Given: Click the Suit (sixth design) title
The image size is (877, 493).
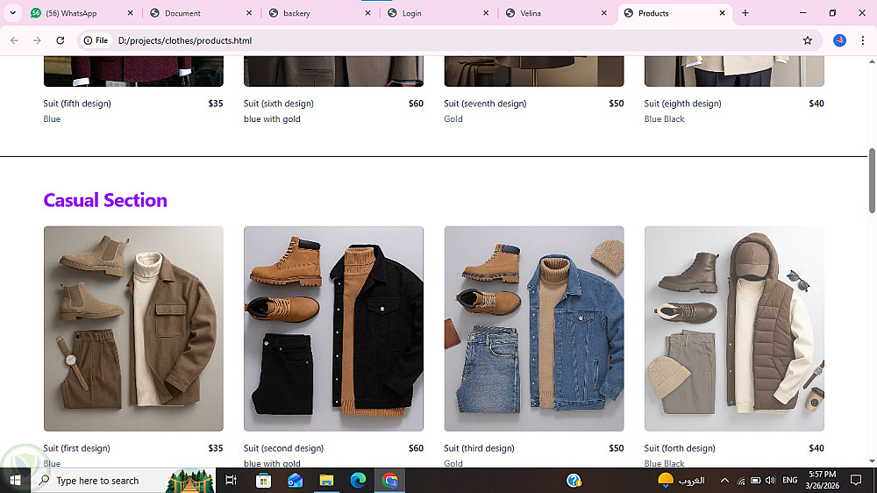Looking at the screenshot, I should (x=279, y=104).
